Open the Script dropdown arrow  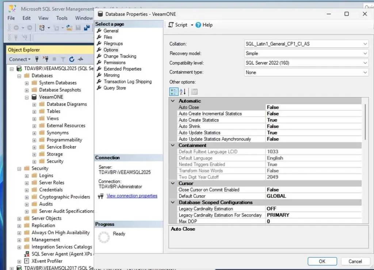[192, 25]
